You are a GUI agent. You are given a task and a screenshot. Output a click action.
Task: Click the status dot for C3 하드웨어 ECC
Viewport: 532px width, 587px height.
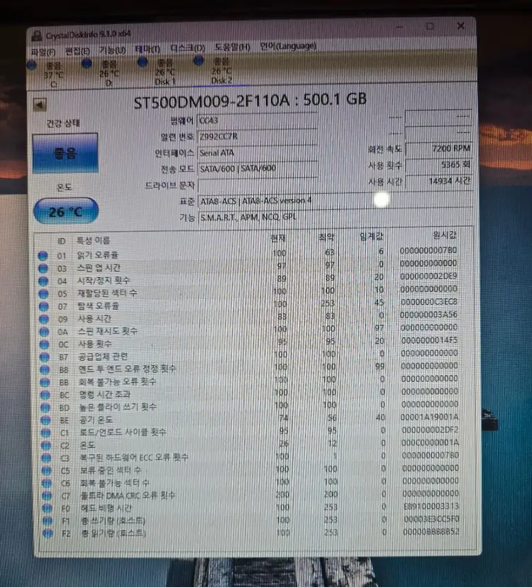(x=46, y=459)
